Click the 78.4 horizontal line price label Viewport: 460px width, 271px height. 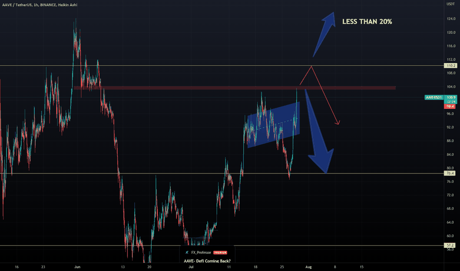(450, 173)
